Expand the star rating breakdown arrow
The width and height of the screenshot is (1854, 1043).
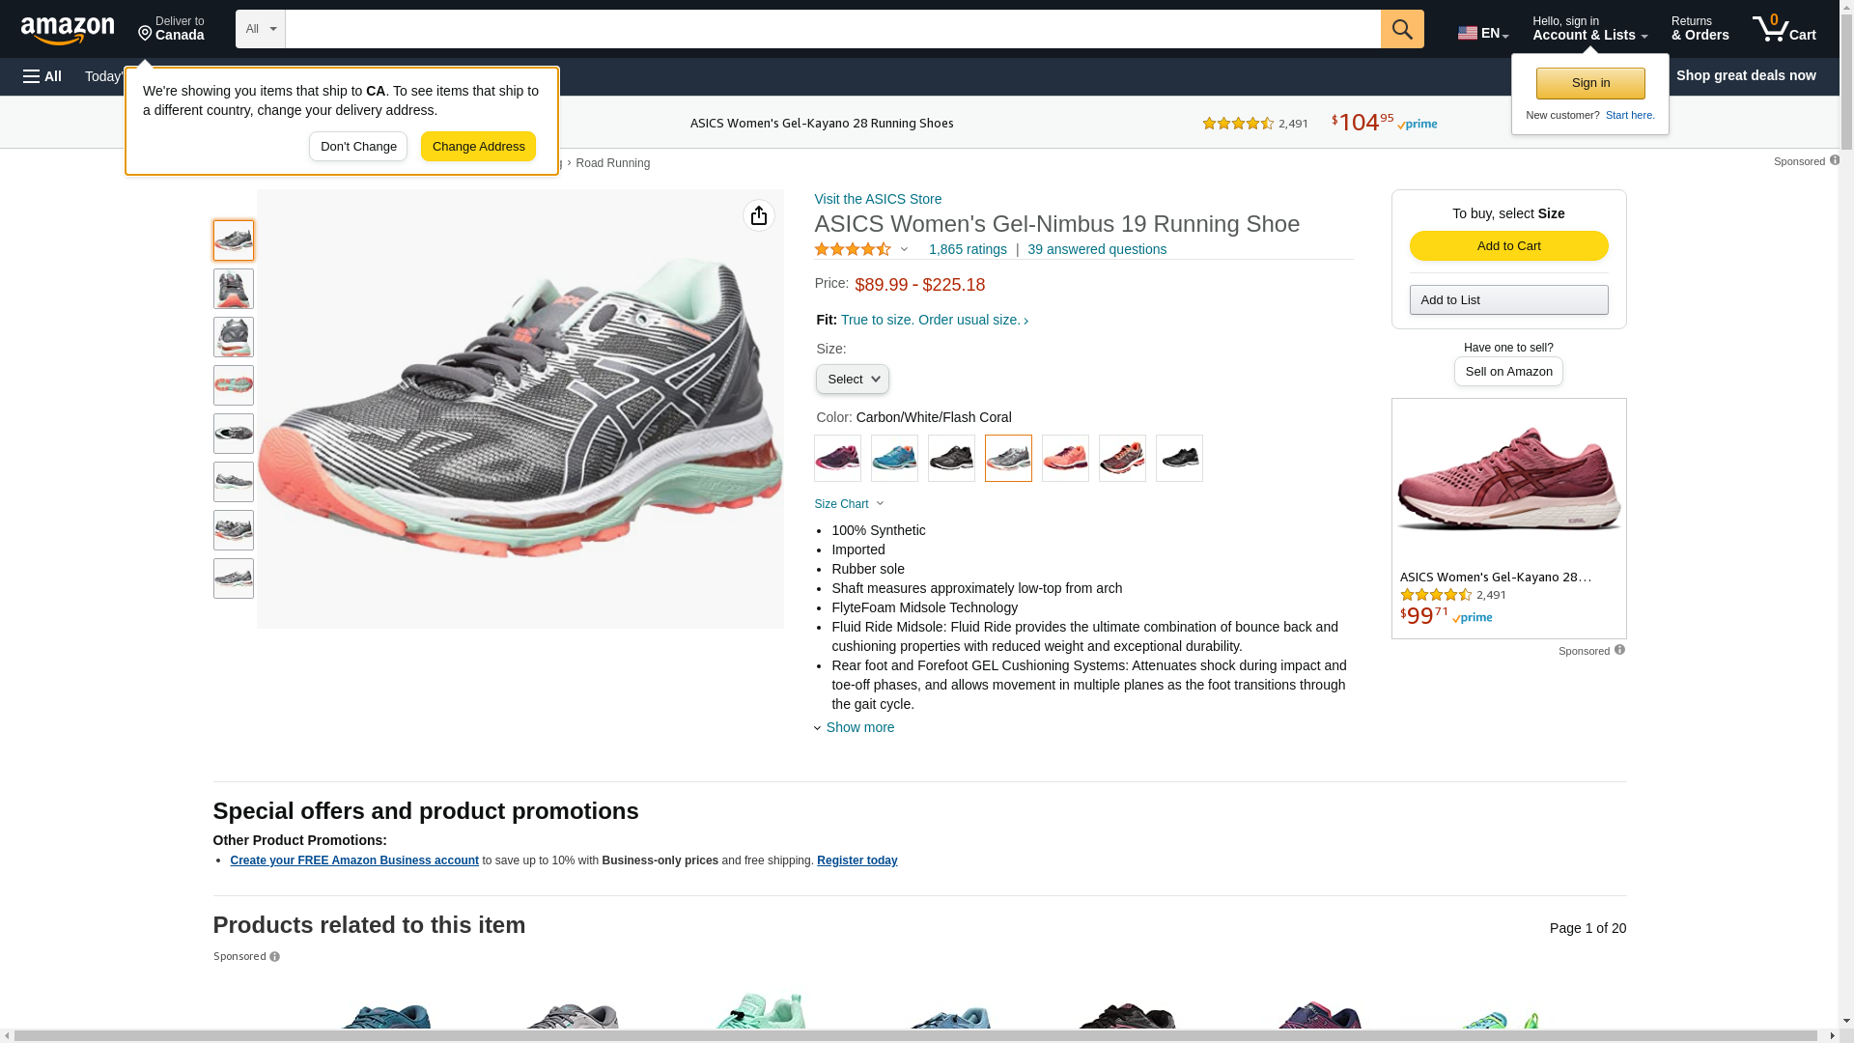tap(905, 250)
